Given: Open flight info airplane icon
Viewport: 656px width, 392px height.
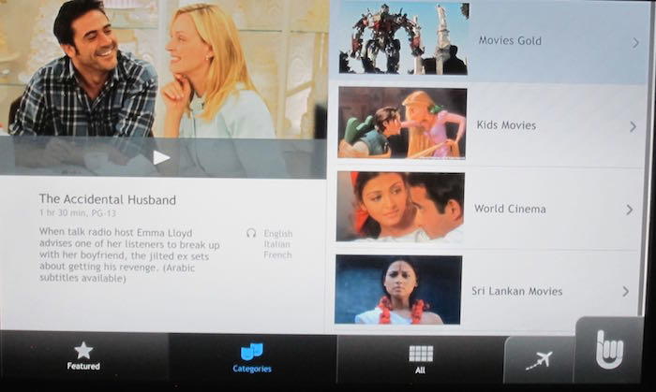Looking at the screenshot, I should (x=539, y=360).
